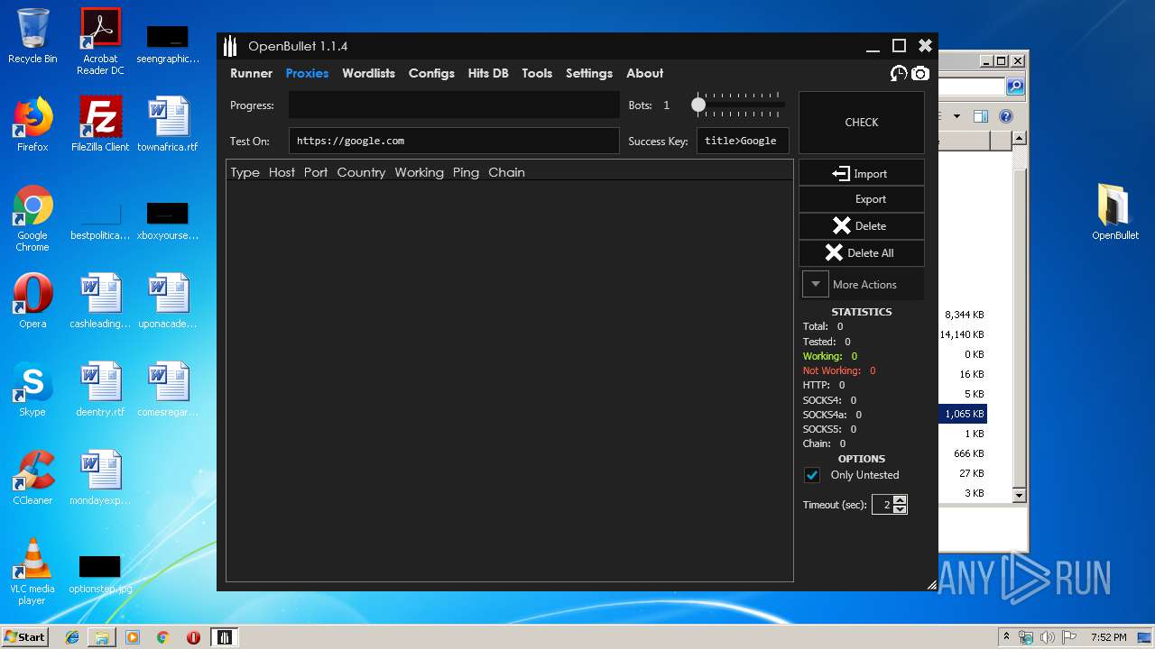Open deentry.rtf on desktop

click(100, 389)
